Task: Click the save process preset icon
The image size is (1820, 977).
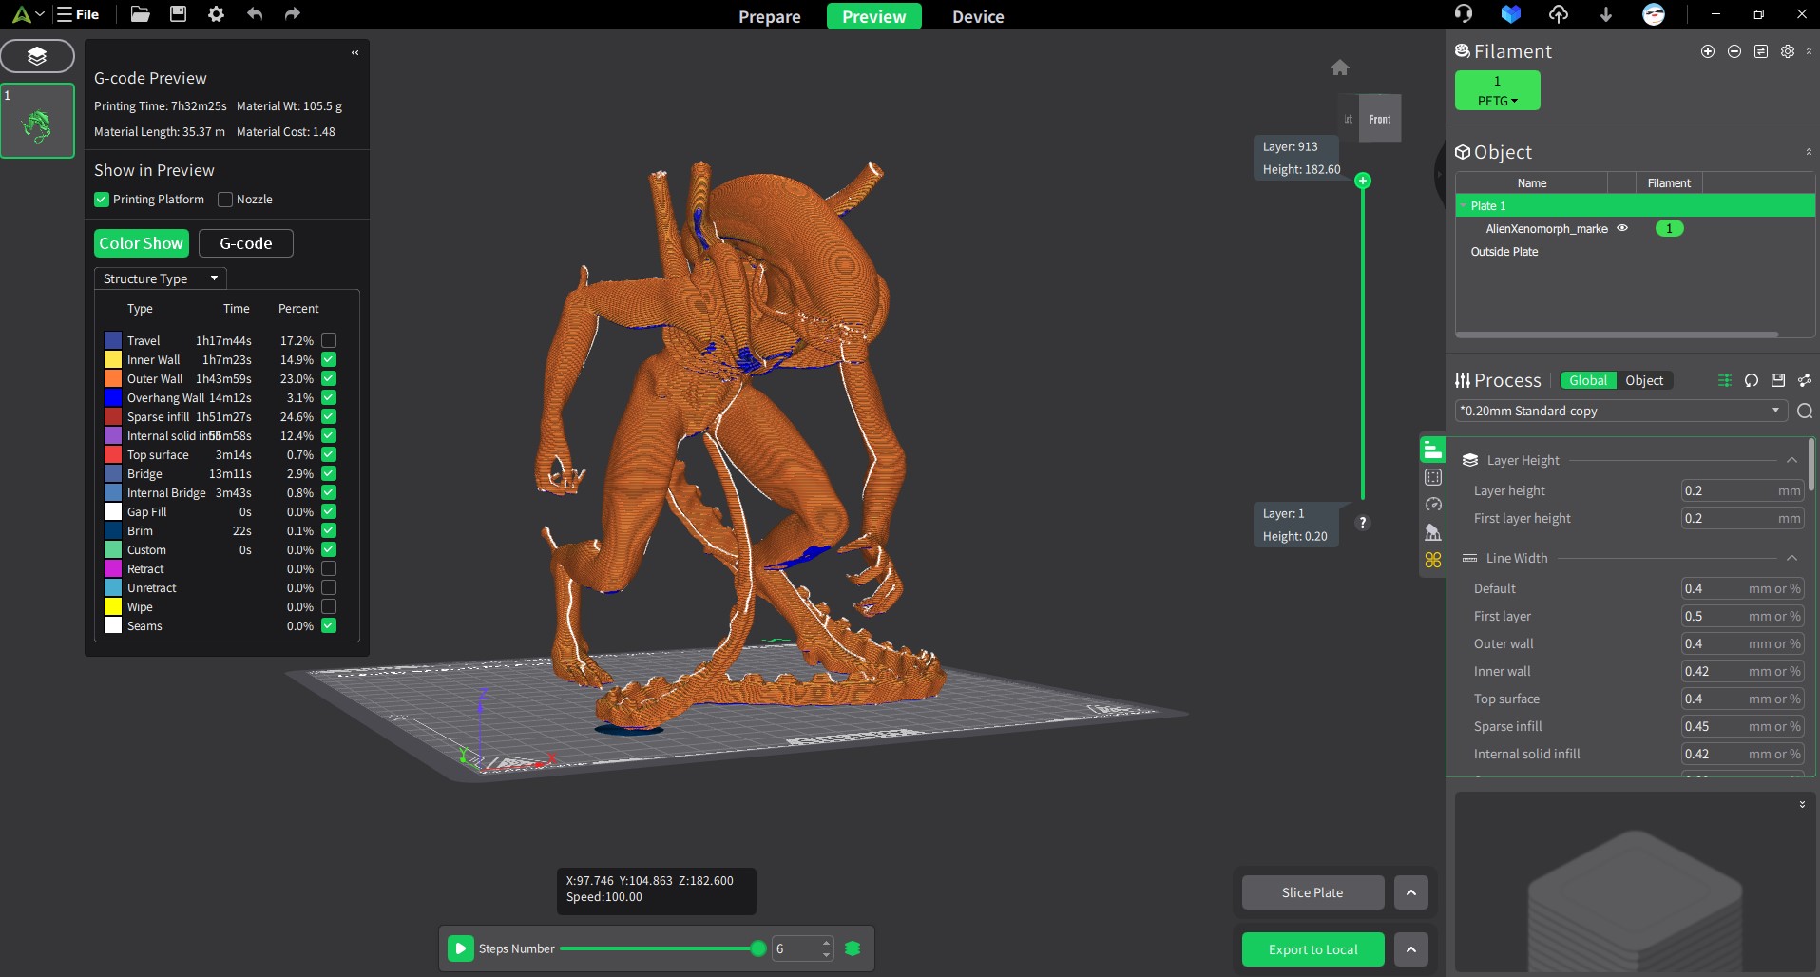Action: (1778, 380)
